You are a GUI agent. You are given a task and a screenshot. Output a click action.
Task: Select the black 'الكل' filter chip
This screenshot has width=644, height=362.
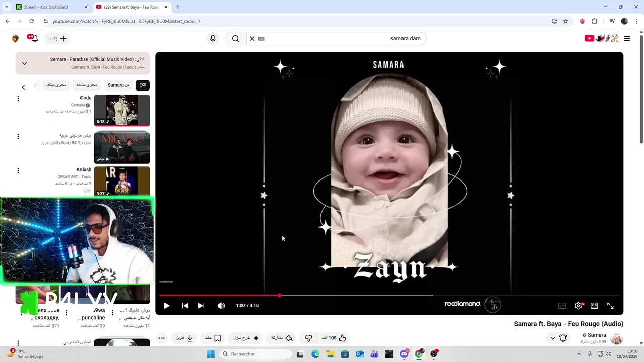(x=143, y=85)
